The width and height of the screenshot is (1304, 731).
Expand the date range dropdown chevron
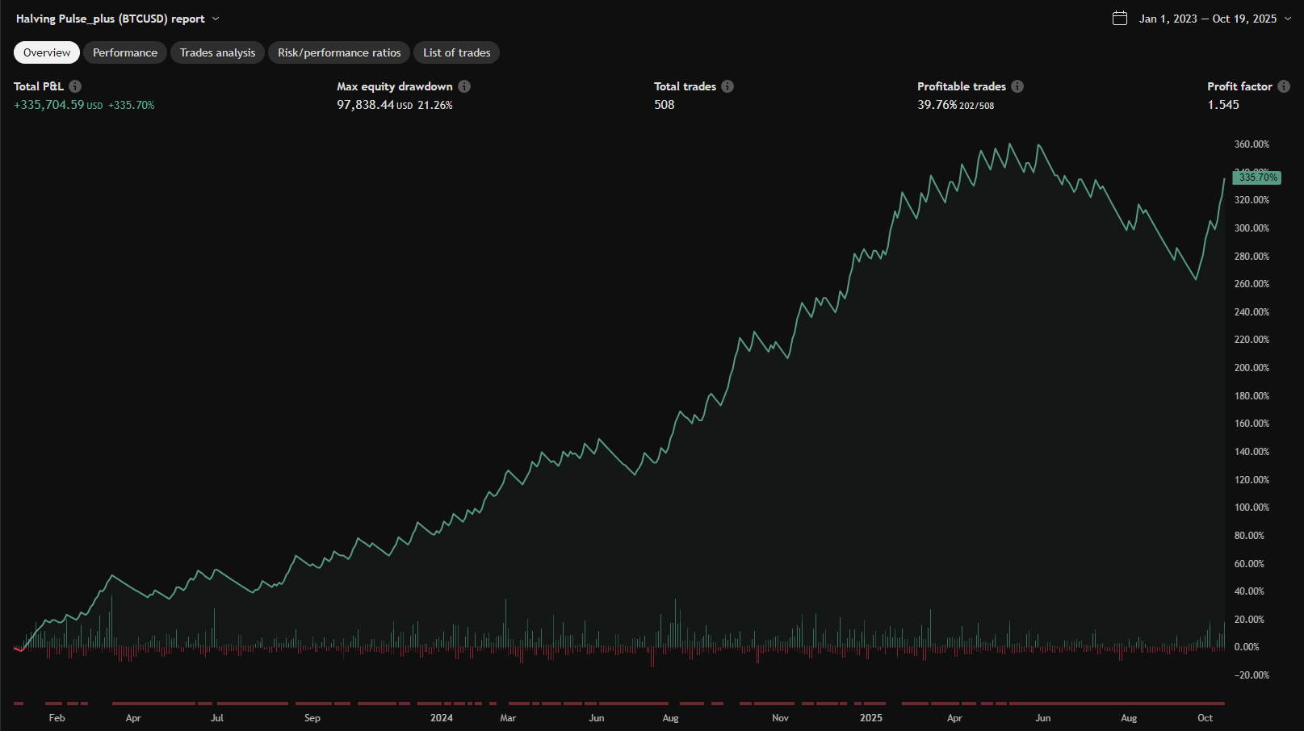pyautogui.click(x=1288, y=19)
